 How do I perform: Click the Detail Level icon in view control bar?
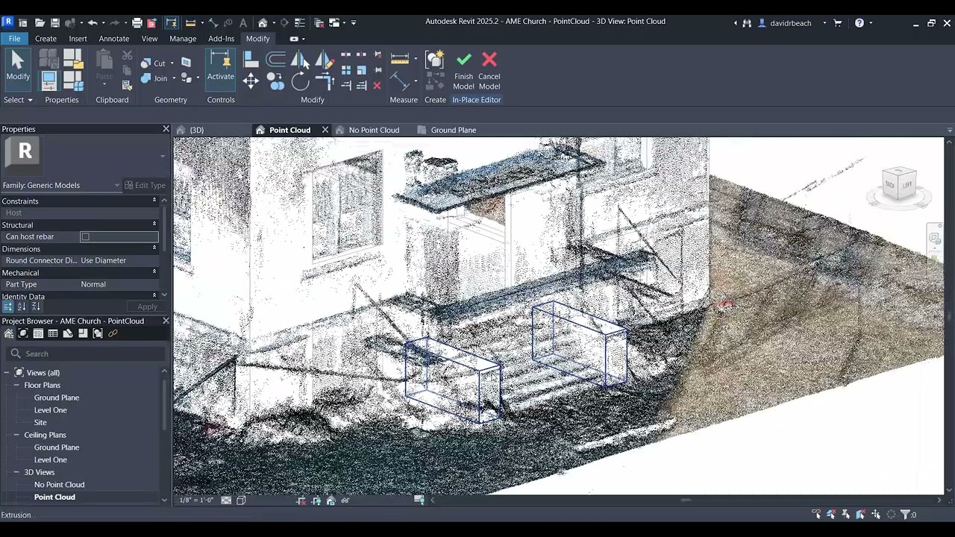click(x=226, y=500)
